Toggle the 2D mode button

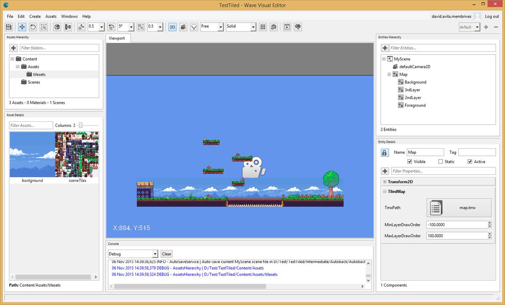point(172,26)
